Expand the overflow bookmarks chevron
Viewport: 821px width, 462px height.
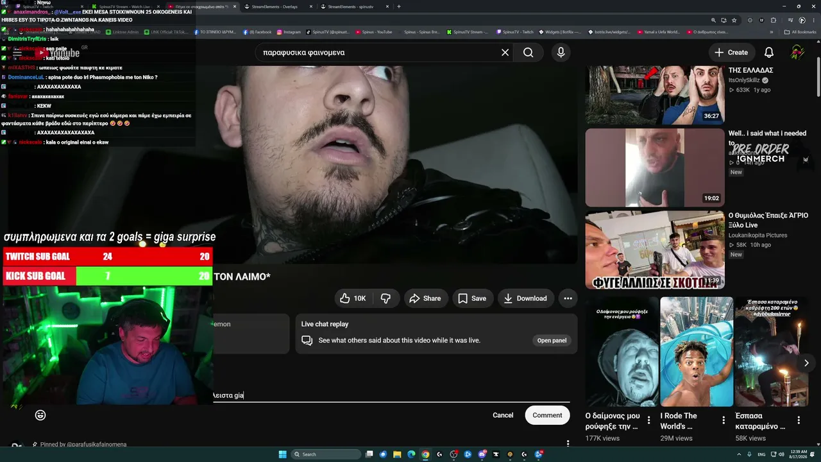tap(772, 31)
